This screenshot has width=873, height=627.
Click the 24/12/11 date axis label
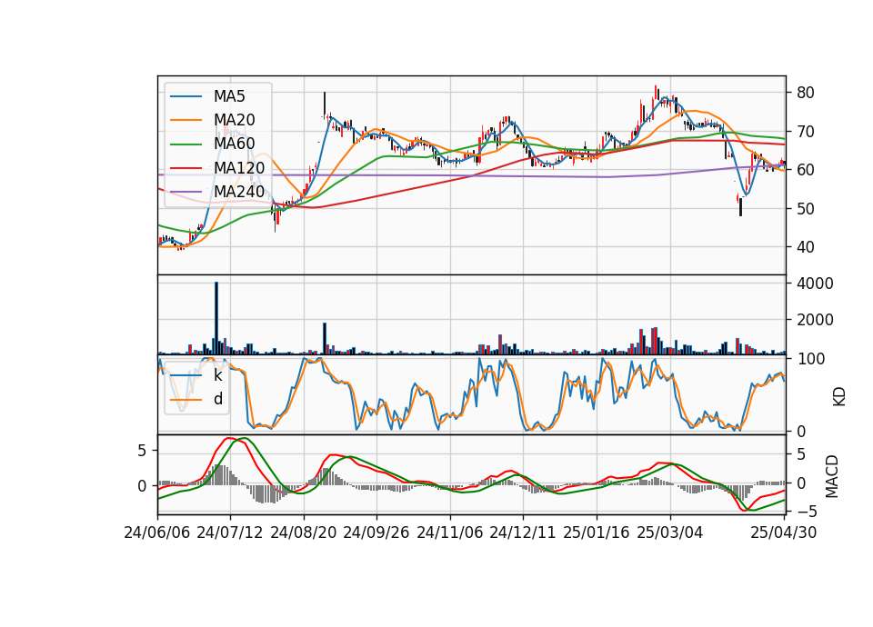(x=523, y=532)
